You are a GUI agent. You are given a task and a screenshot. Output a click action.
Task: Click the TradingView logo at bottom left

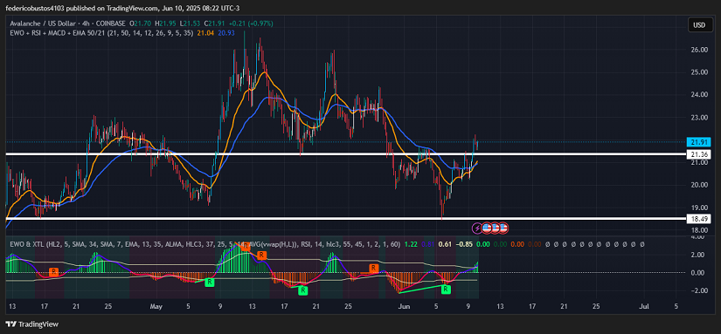pyautogui.click(x=32, y=324)
